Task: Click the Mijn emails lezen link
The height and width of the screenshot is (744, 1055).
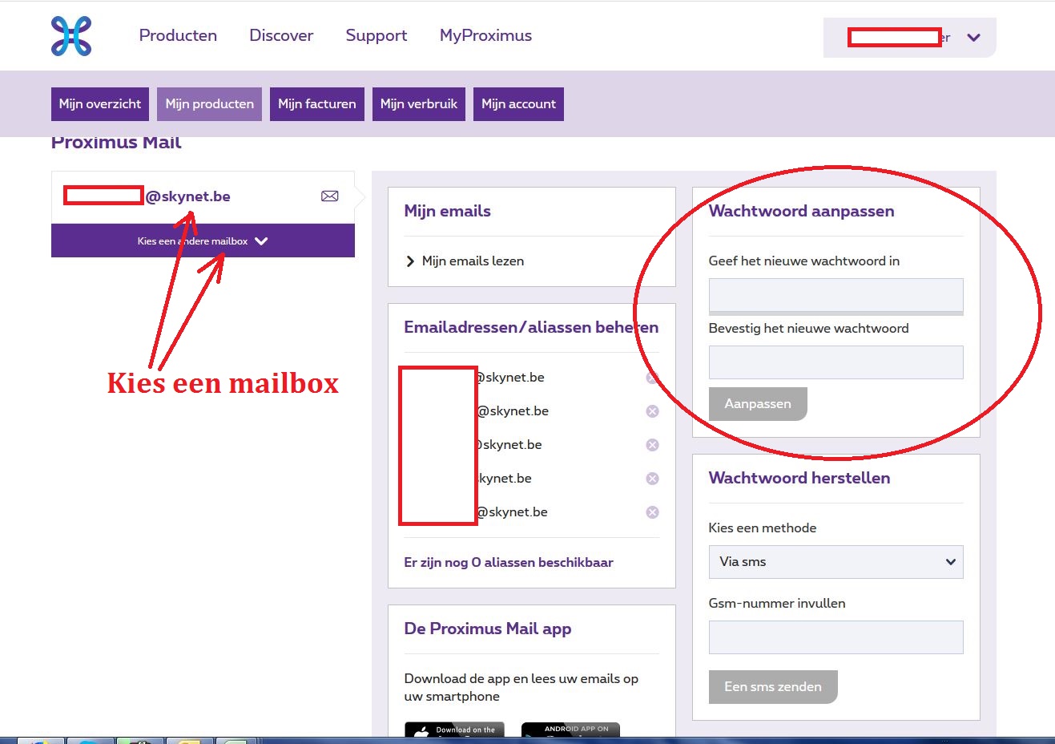Action: coord(473,261)
